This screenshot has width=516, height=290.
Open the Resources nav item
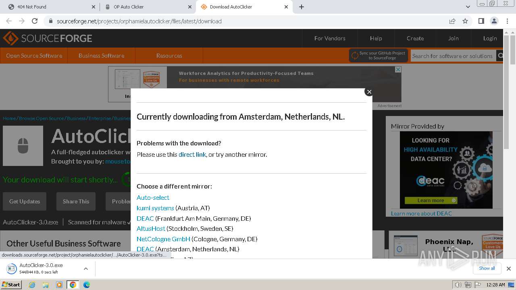[169, 56]
